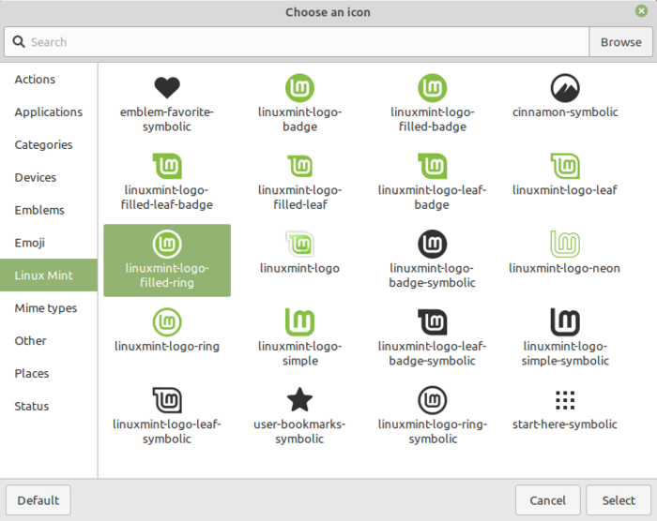Switch to the Applications category
Screen dimensions: 657x521
[49, 112]
